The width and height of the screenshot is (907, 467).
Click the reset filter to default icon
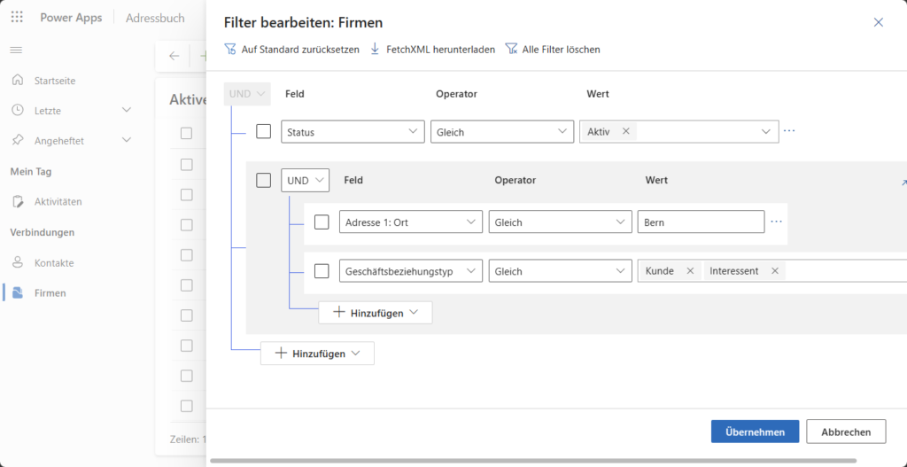tap(230, 50)
